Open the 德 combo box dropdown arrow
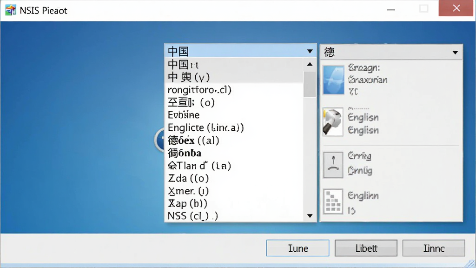Viewport: 476px width, 268px height. pos(455,52)
